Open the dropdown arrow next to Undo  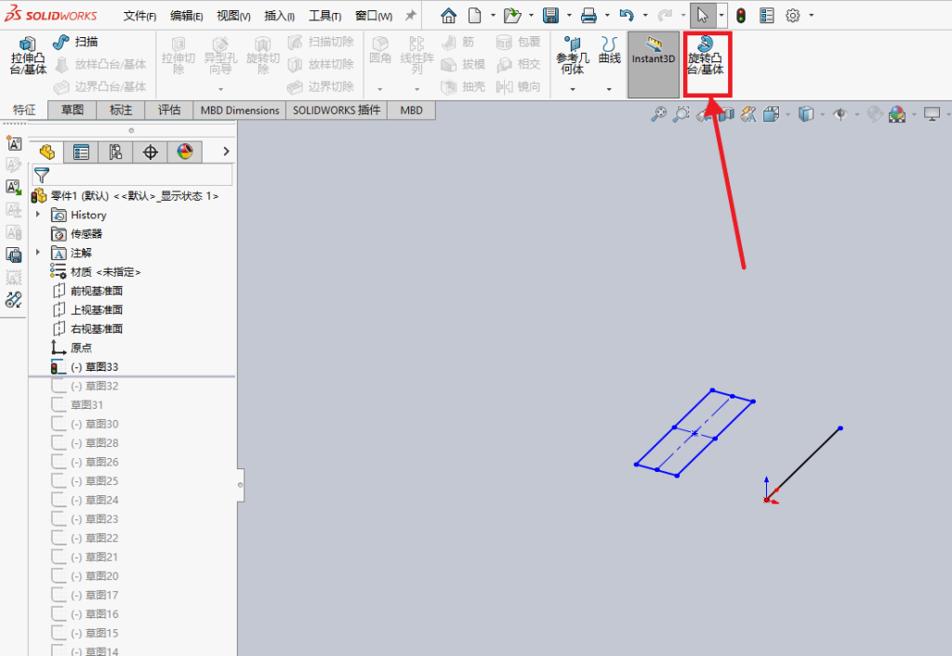[645, 15]
